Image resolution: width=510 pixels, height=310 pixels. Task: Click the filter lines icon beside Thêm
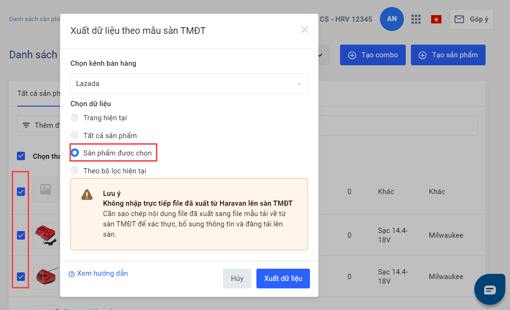[26, 125]
